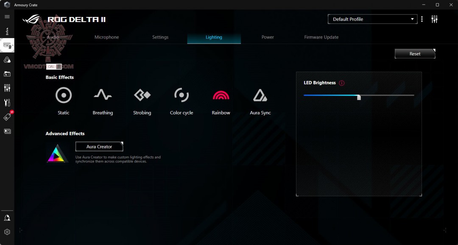Click the Basic Effects heading
Viewport: 458px width, 245px height.
(60, 78)
